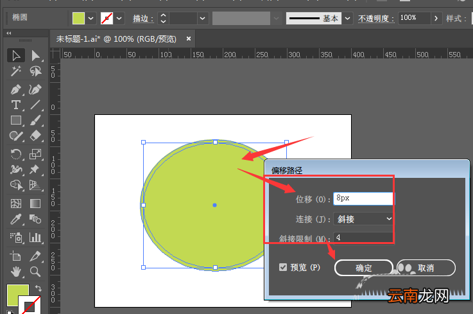Select the Slice tool

35,256
